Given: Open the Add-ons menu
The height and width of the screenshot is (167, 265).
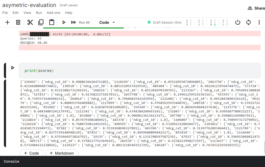Looking at the screenshot, I should point(53,13).
